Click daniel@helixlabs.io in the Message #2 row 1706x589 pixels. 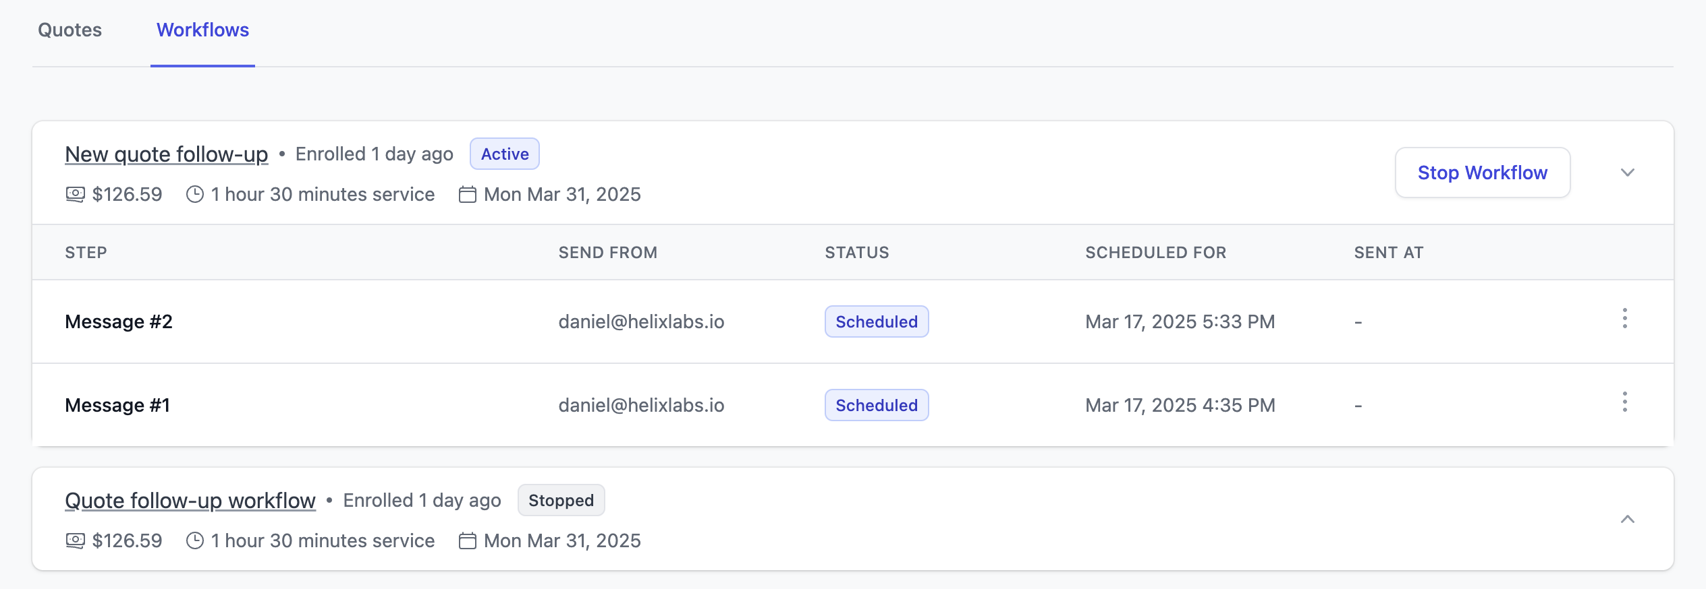pos(641,321)
